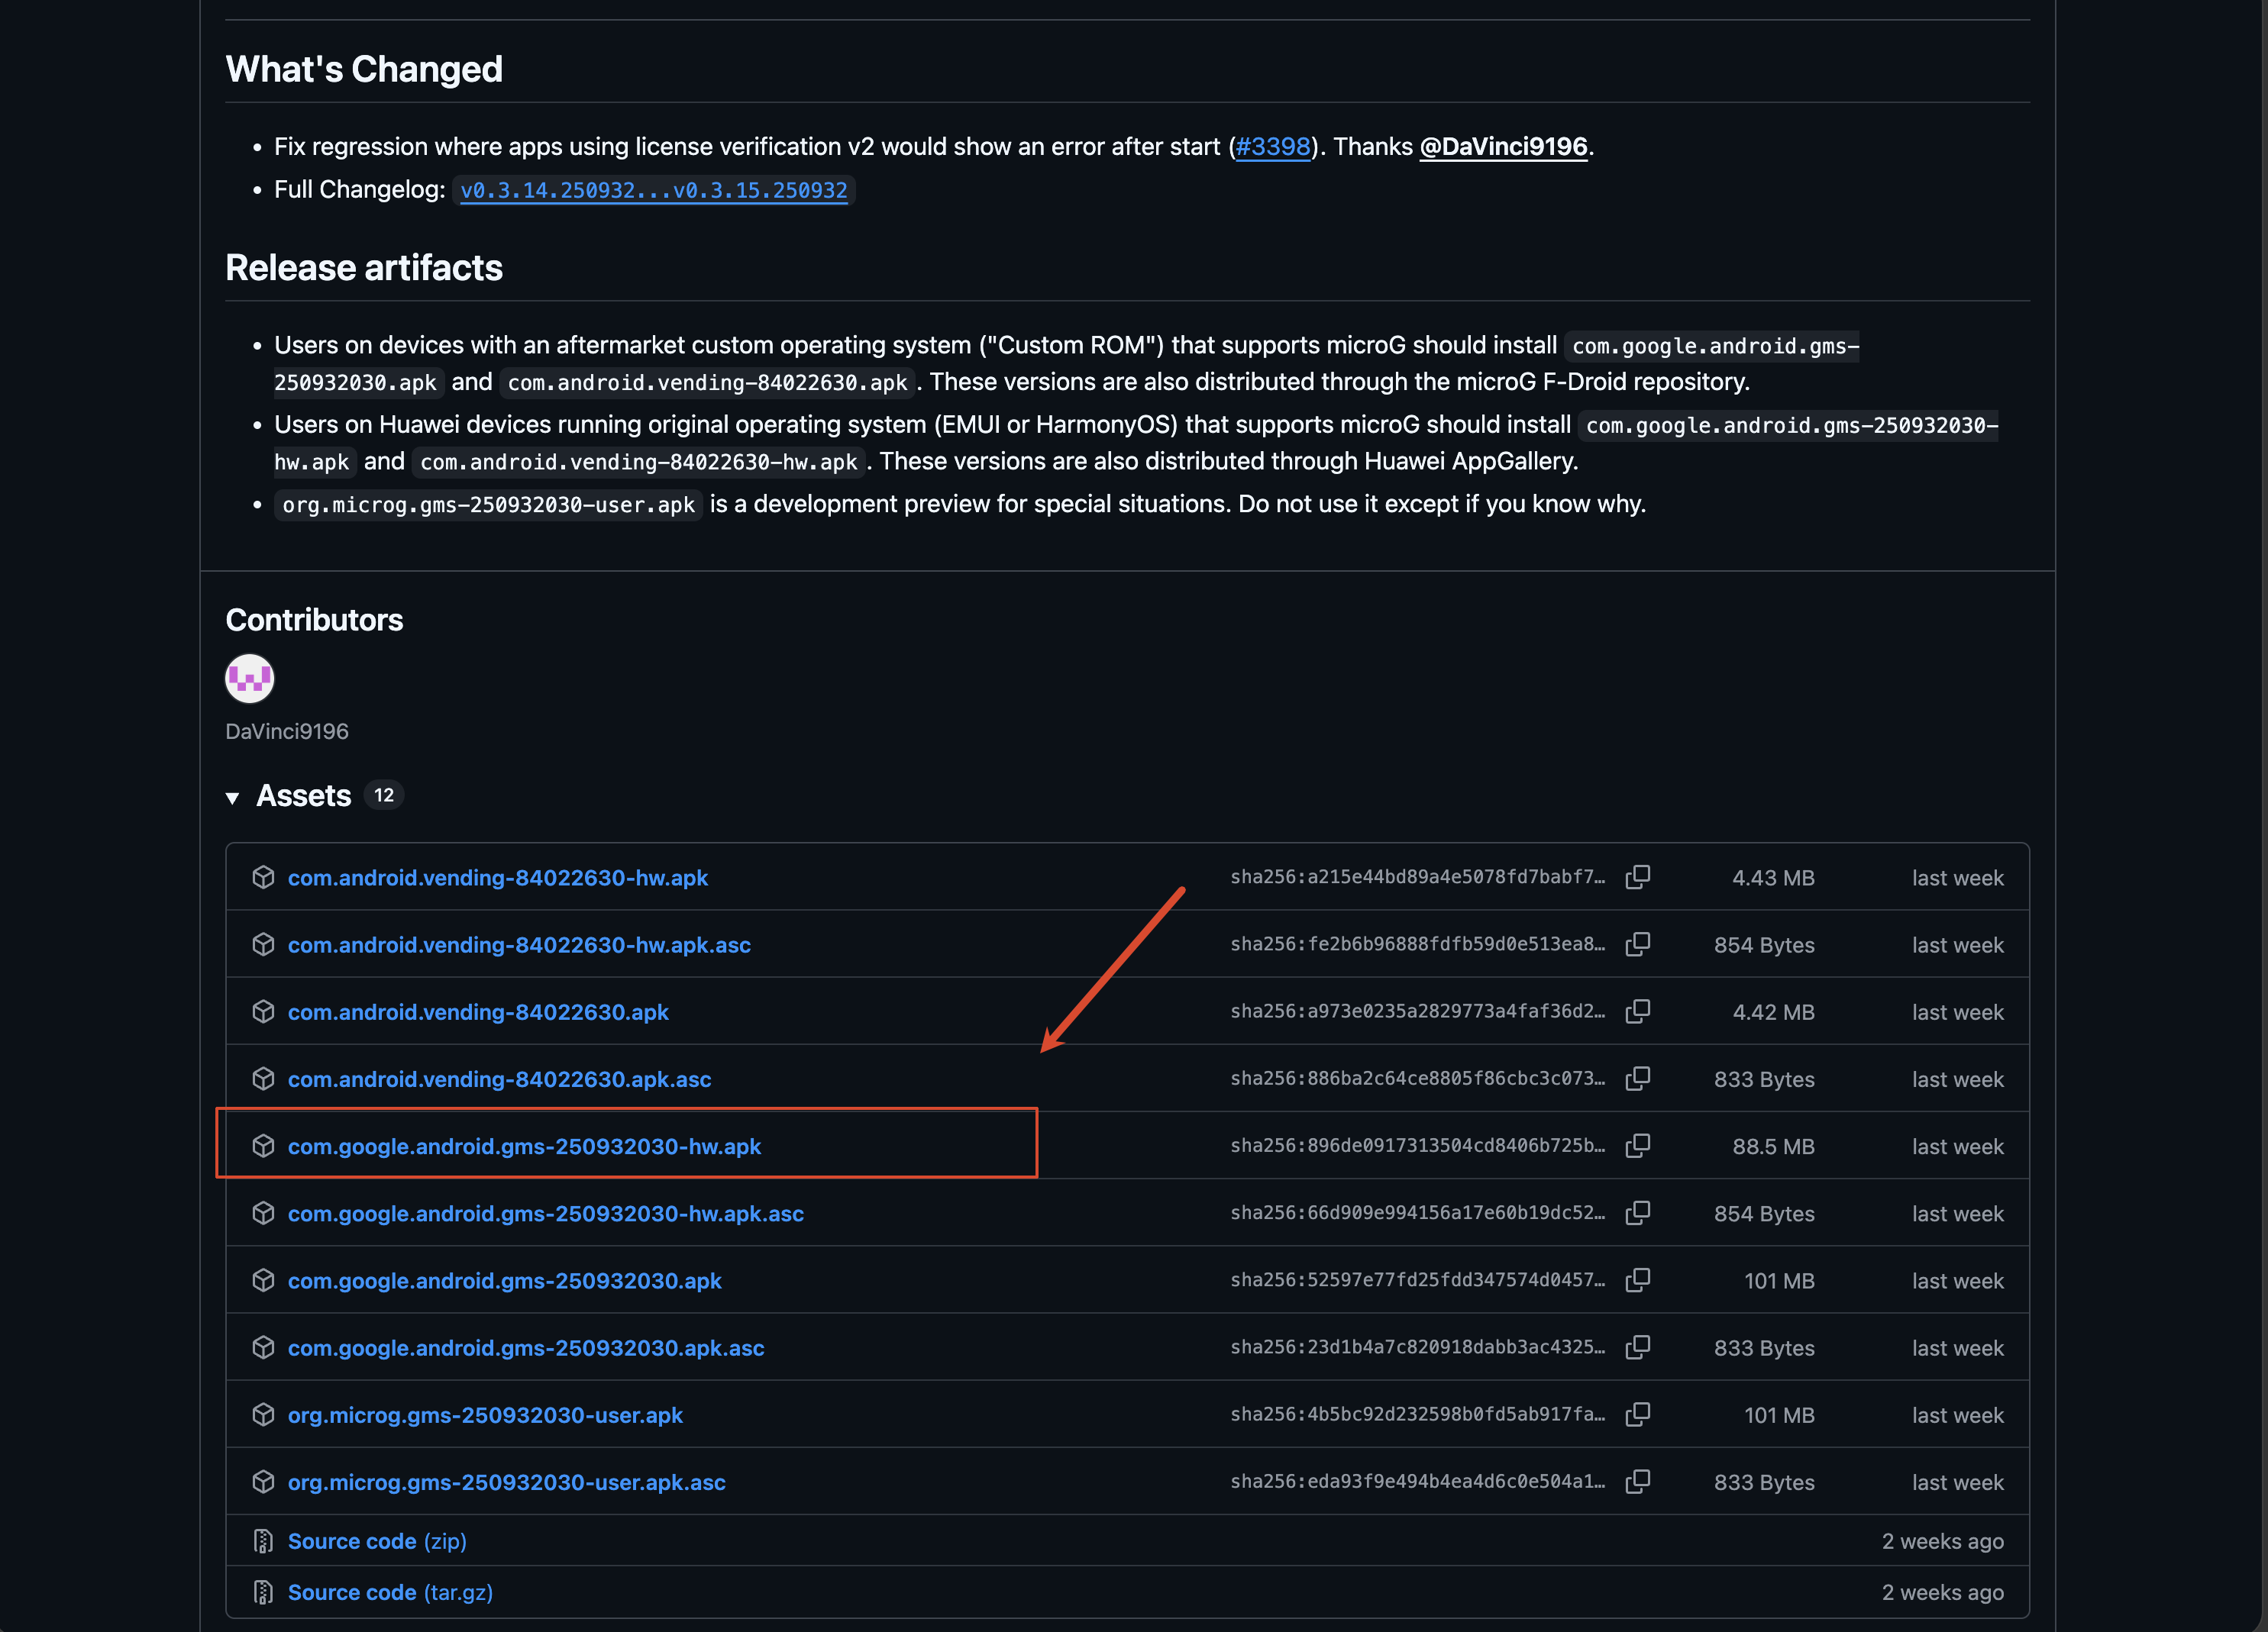Image resolution: width=2268 pixels, height=1632 pixels.
Task: Copy sha256 hash for org.microg.gms-250932030-user.apk
Action: (x=1637, y=1414)
